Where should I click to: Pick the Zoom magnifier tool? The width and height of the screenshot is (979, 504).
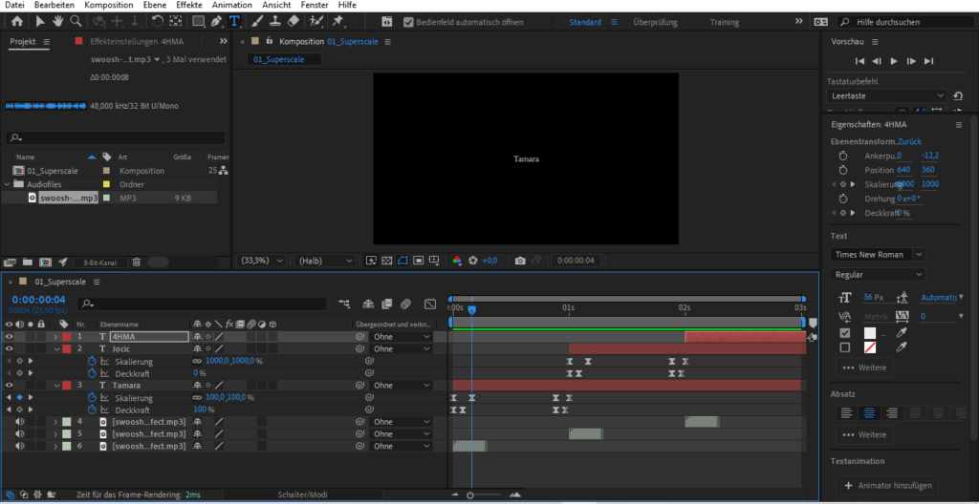click(77, 22)
